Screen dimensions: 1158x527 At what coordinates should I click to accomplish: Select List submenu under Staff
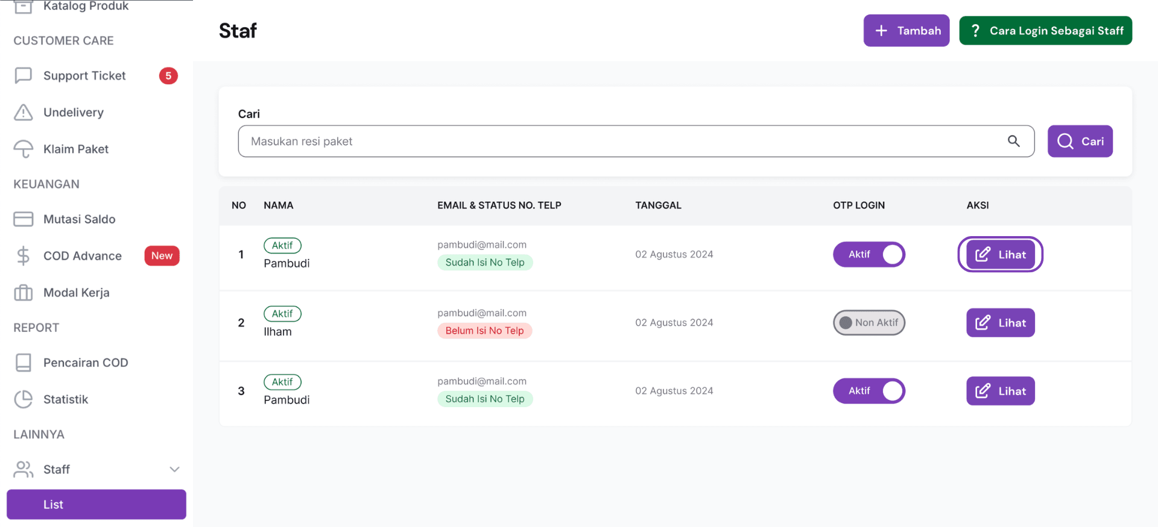coord(96,504)
